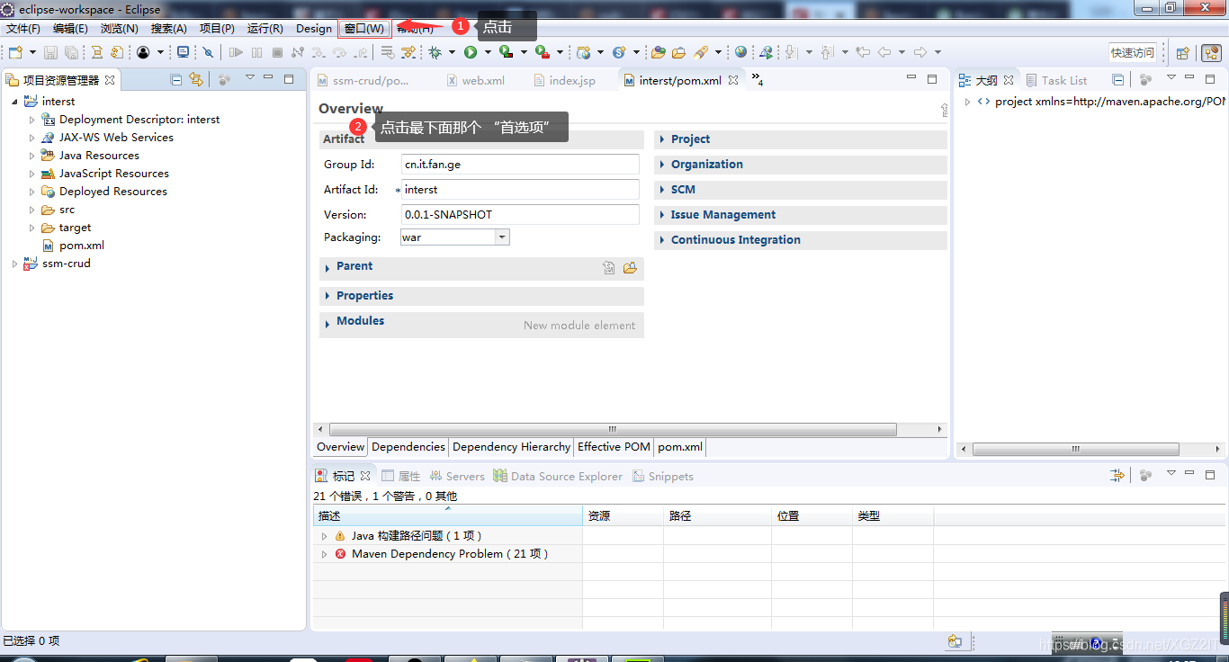1229x662 pixels.
Task: Click the Skip All Breakpoints icon
Action: point(208,53)
